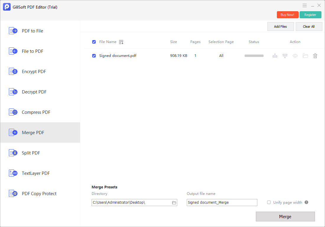Image resolution: width=325 pixels, height=227 pixels.
Task: Select the Merge PDF option
Action: point(40,133)
